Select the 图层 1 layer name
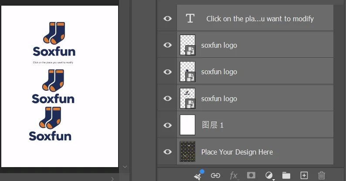The width and height of the screenshot is (346, 181). point(213,125)
